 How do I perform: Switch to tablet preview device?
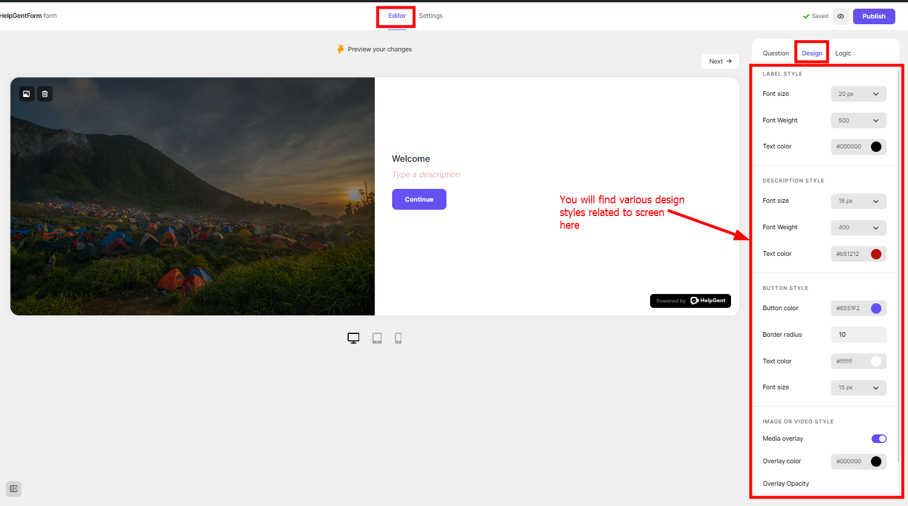pyautogui.click(x=377, y=338)
